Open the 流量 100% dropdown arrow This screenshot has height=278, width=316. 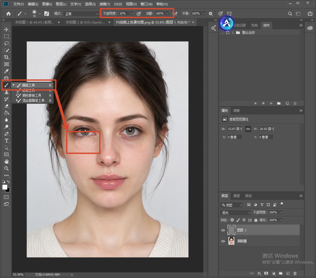(167, 14)
